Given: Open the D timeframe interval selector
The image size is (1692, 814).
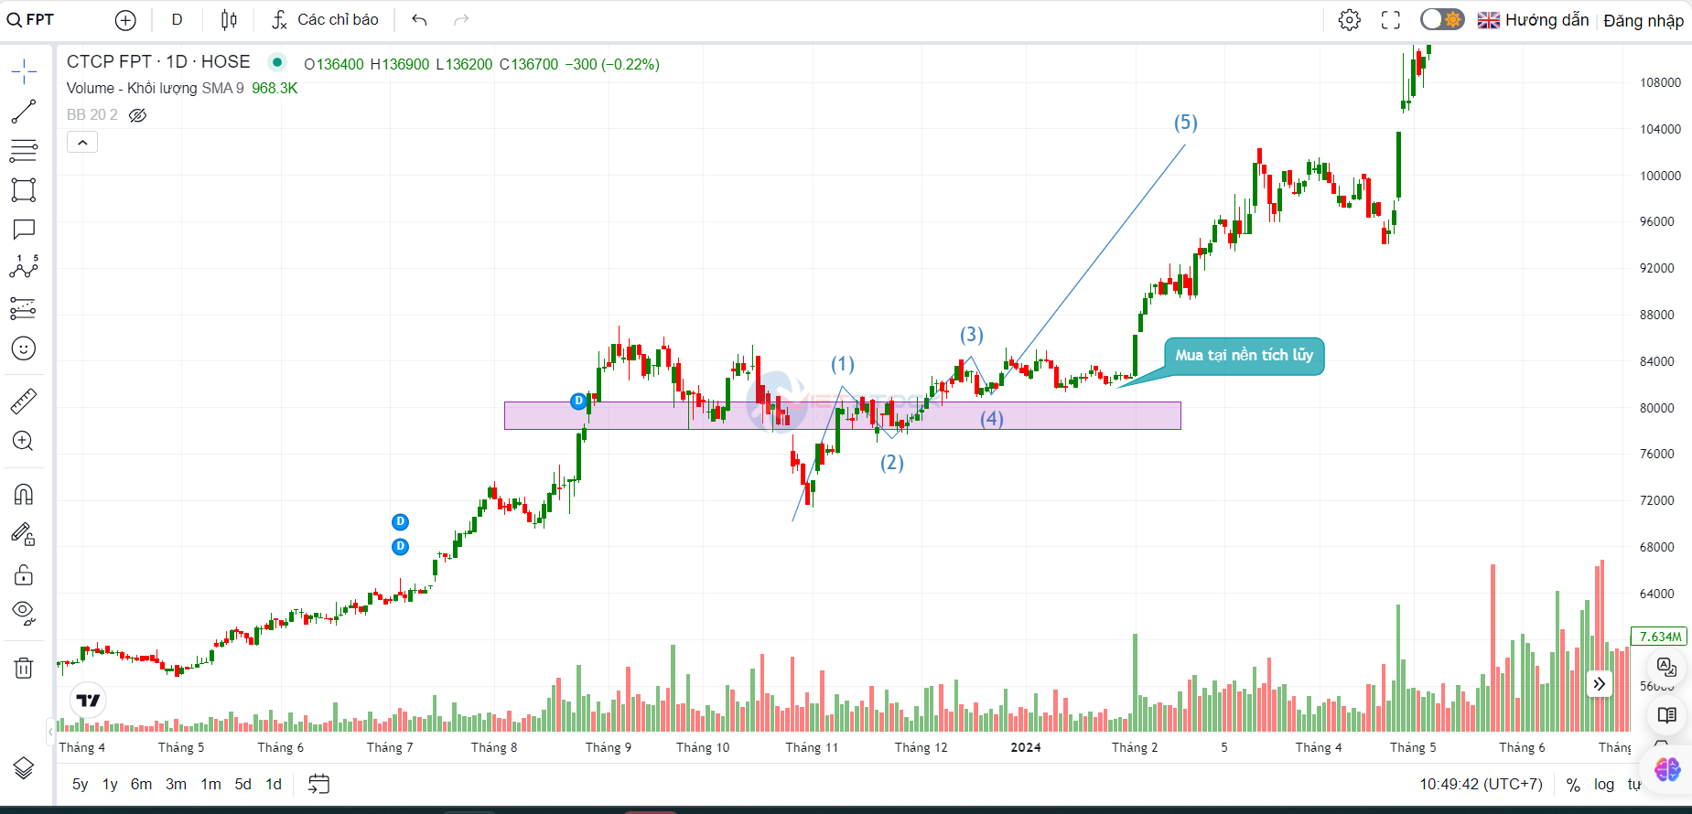Looking at the screenshot, I should [178, 19].
